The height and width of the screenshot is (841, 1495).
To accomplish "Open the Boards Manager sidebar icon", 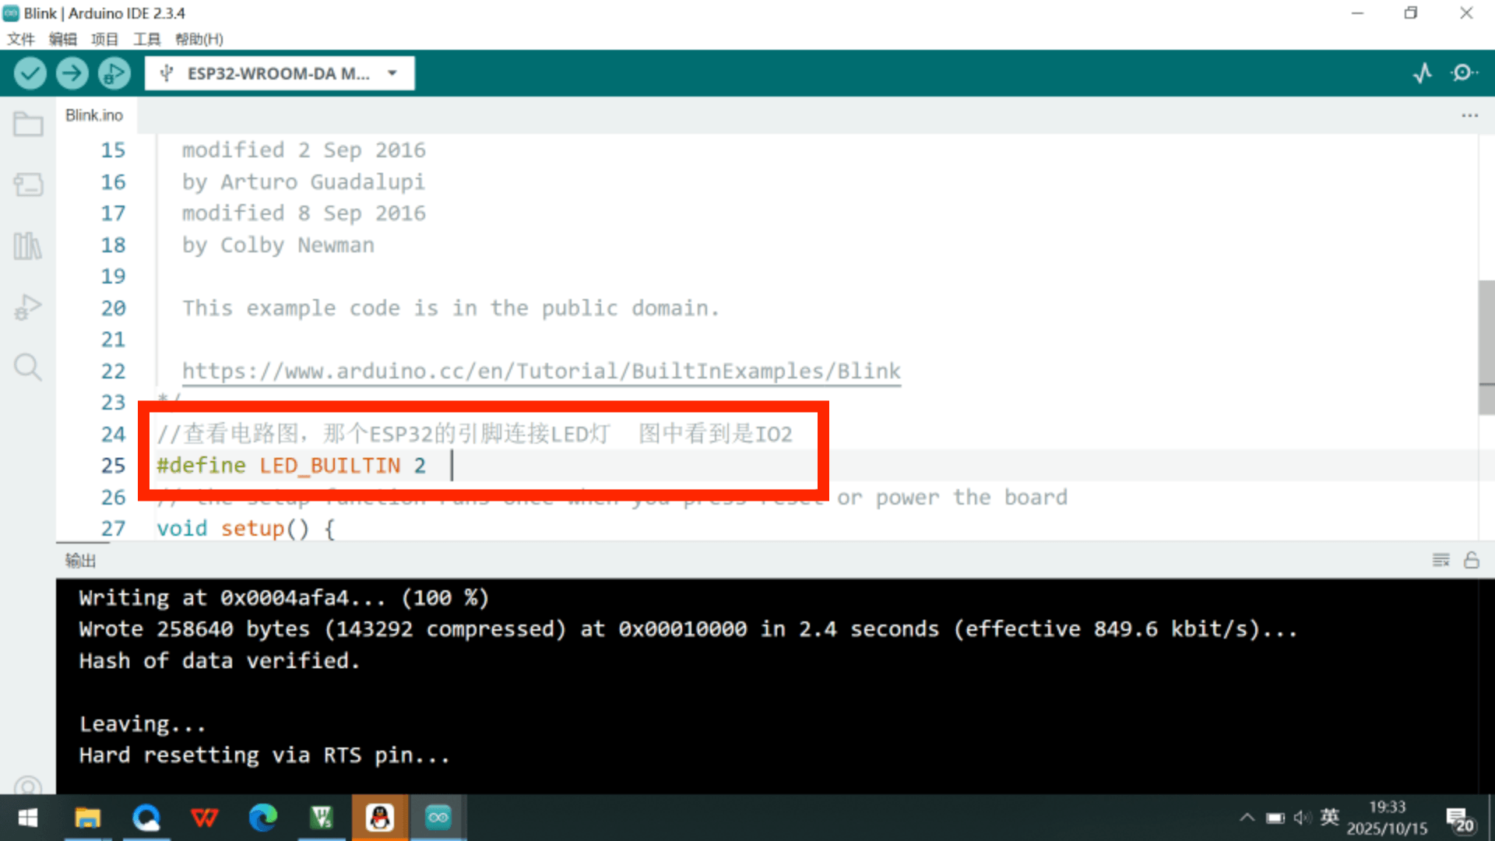I will (28, 185).
